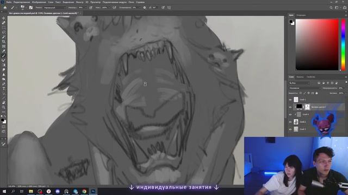Toggle visibility of Слой 2 layer

(x=290, y=122)
